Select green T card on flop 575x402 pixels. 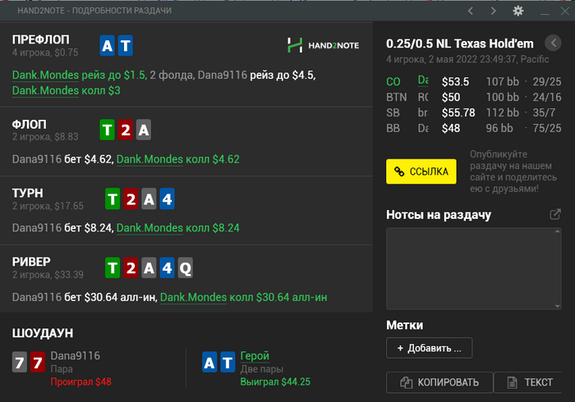107,130
